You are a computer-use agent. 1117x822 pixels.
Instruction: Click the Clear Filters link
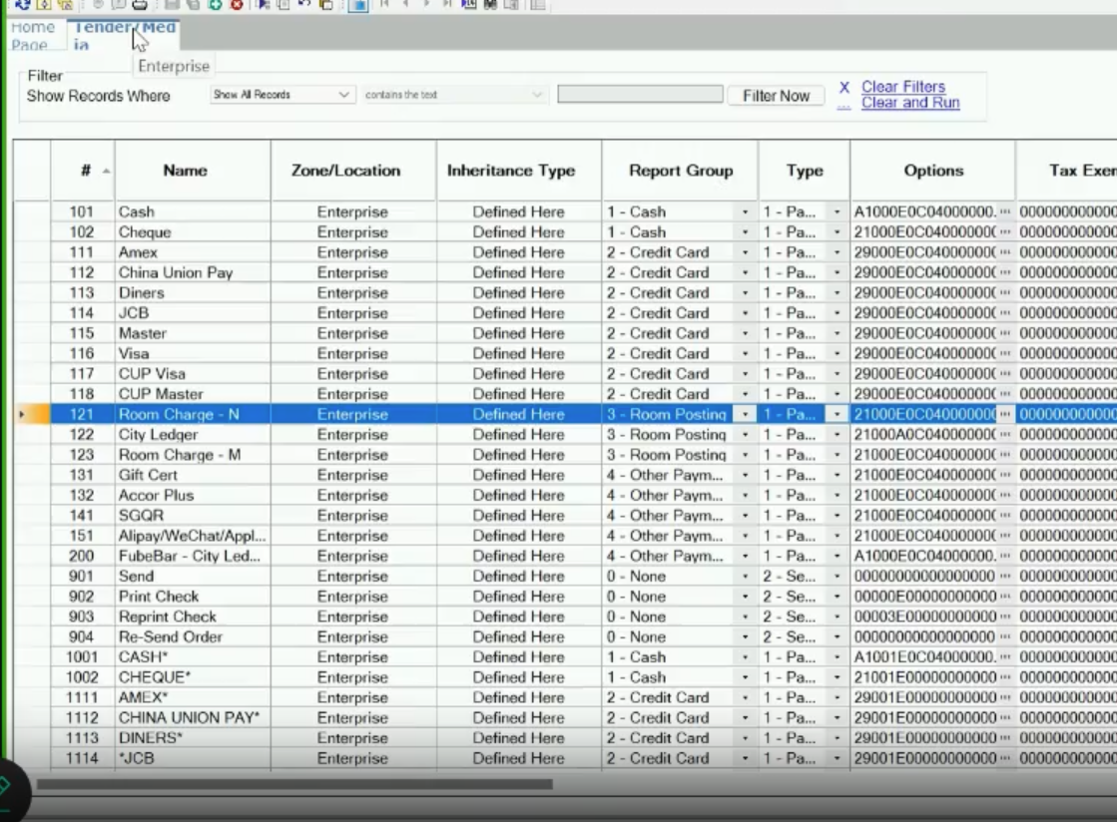point(902,87)
